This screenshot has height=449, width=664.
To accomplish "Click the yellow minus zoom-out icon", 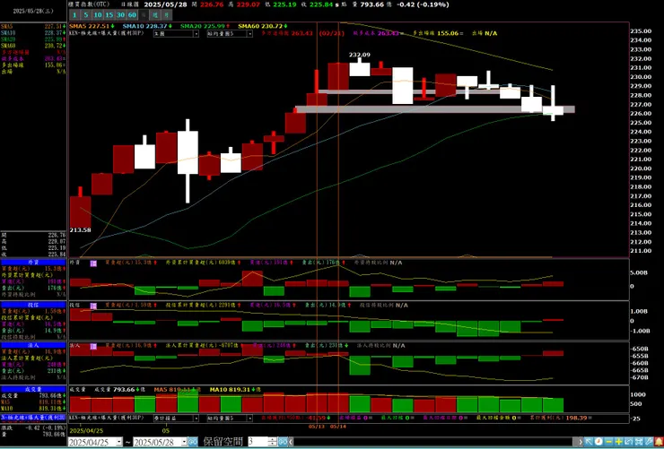I will pyautogui.click(x=609, y=442).
